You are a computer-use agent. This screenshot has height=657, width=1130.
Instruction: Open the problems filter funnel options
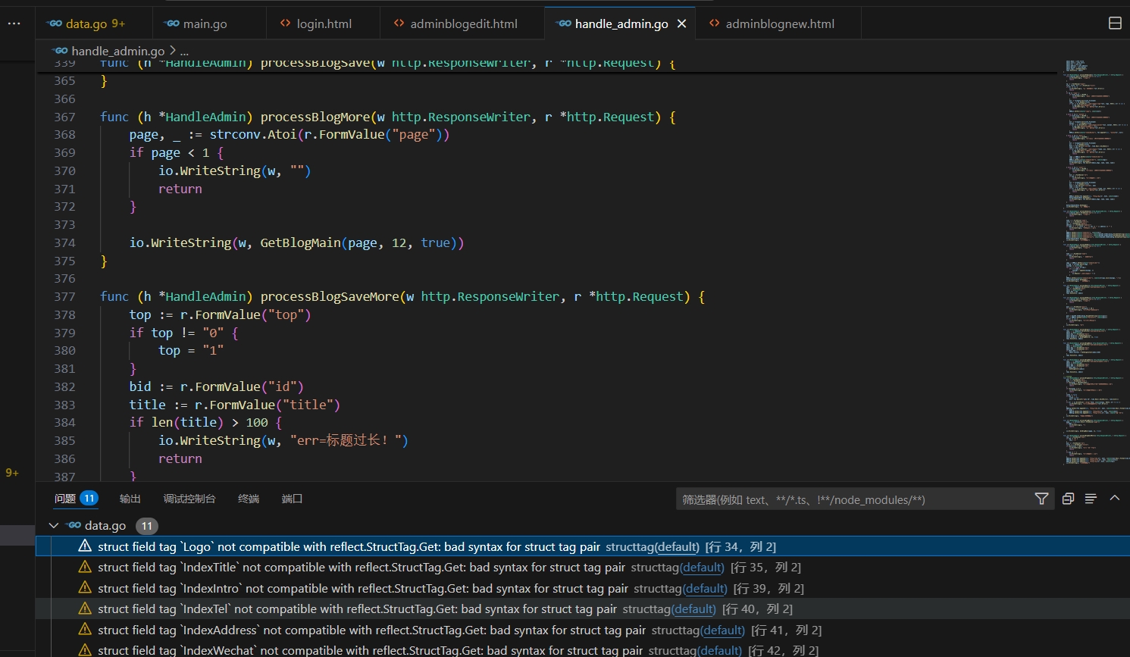1041,499
